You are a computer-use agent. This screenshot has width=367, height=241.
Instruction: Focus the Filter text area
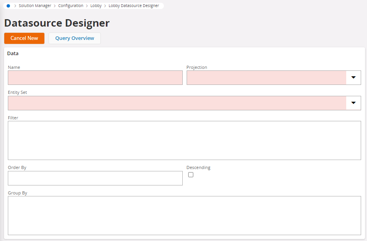(184, 140)
